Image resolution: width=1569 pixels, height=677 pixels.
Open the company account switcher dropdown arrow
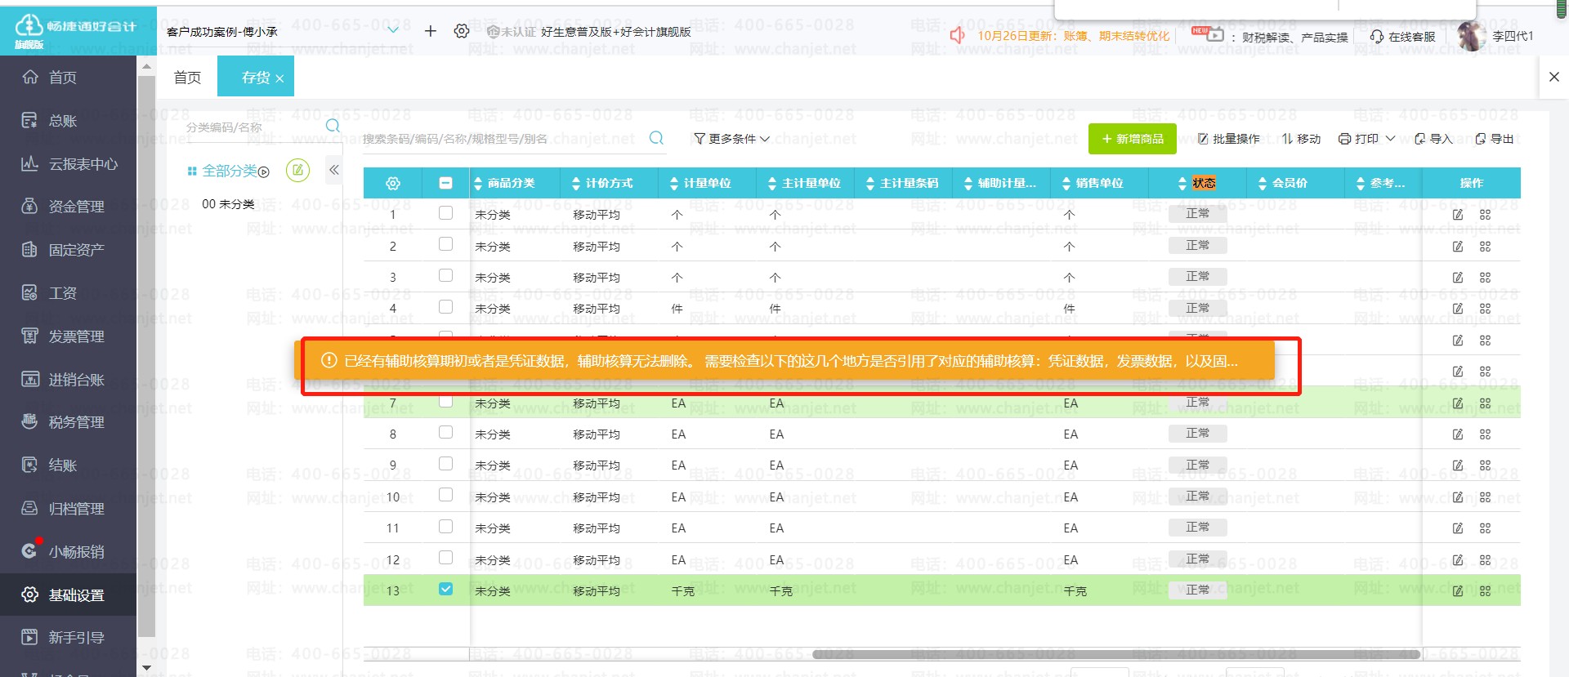[393, 30]
